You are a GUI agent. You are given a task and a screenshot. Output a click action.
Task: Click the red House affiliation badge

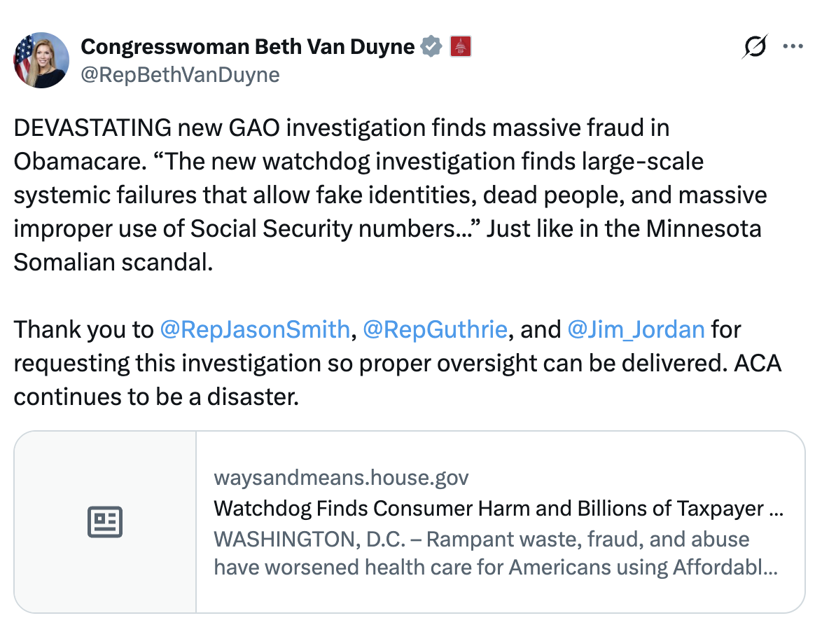(459, 47)
